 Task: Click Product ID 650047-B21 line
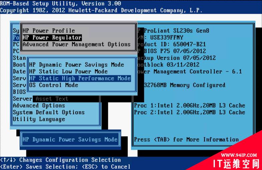point(171,44)
